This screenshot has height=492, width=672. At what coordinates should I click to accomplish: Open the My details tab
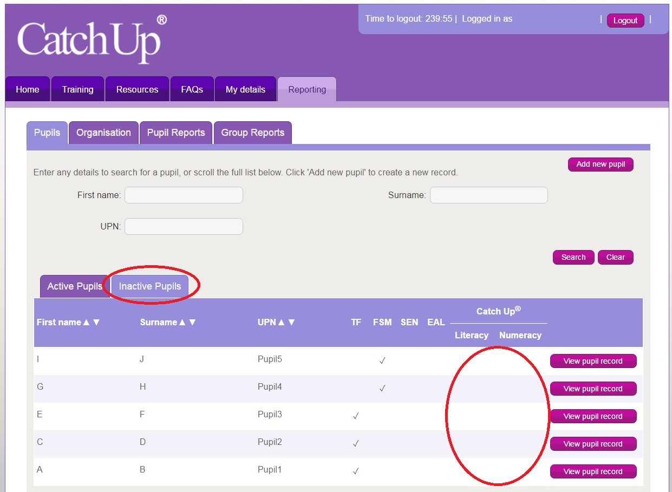[x=245, y=89]
